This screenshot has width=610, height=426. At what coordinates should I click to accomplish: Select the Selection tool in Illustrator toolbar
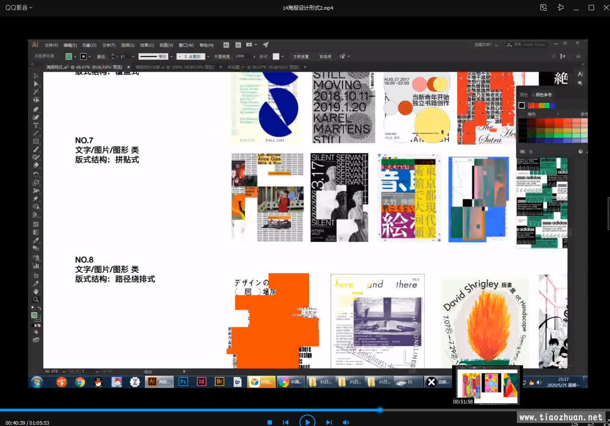click(36, 76)
